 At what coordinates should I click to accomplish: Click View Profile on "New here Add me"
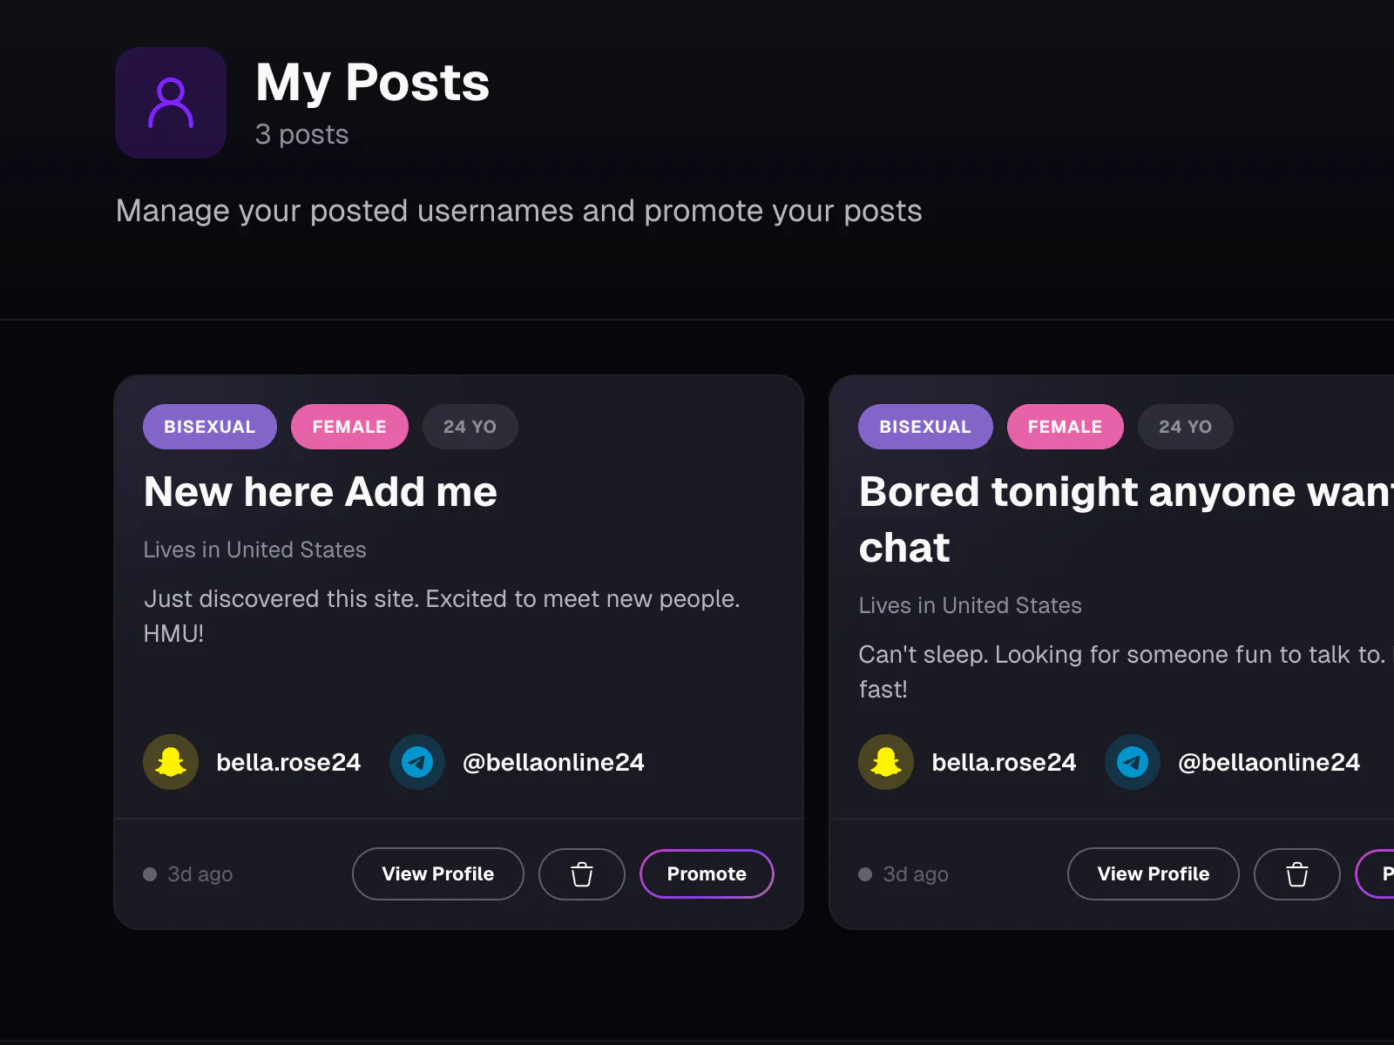click(x=437, y=873)
